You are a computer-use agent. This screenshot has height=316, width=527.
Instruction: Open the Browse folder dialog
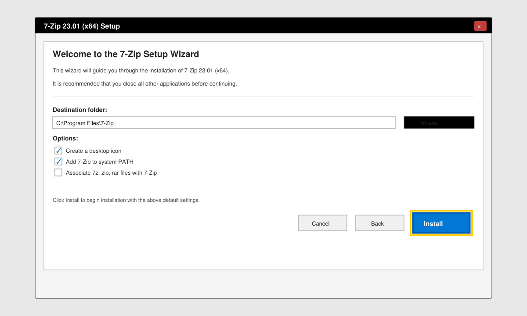439,122
